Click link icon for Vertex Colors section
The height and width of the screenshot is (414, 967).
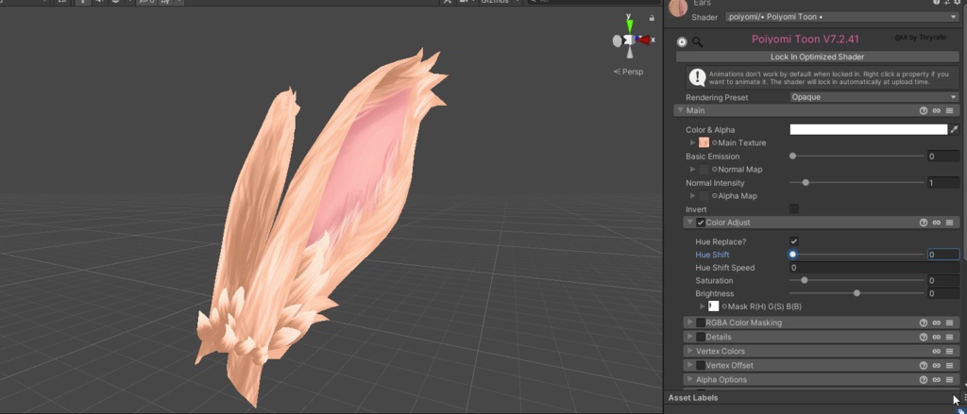[936, 351]
